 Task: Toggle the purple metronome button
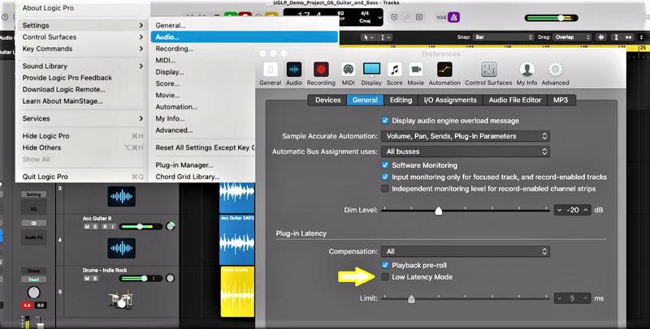point(453,17)
